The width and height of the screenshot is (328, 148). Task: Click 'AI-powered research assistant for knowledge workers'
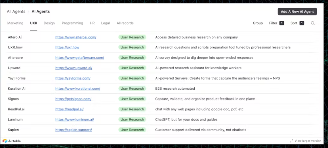click(198, 68)
